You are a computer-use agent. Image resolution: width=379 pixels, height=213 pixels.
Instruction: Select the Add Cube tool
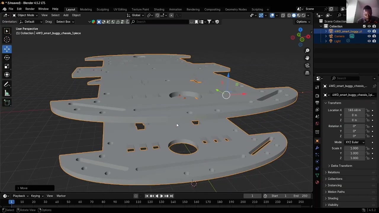7,103
